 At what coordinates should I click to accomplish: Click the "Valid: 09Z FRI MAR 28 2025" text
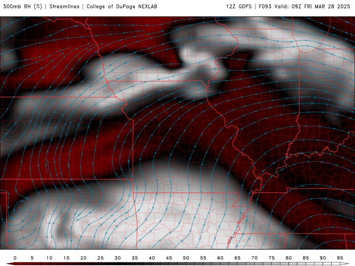tap(312, 6)
